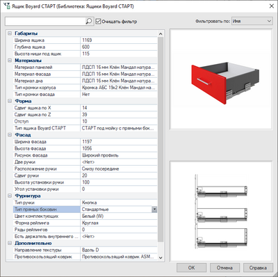Image resolution: width=278 pixels, height=277 pixels.
Task: Click 'Направление текстуры' value 'Вдоль D'
Action: point(119,250)
